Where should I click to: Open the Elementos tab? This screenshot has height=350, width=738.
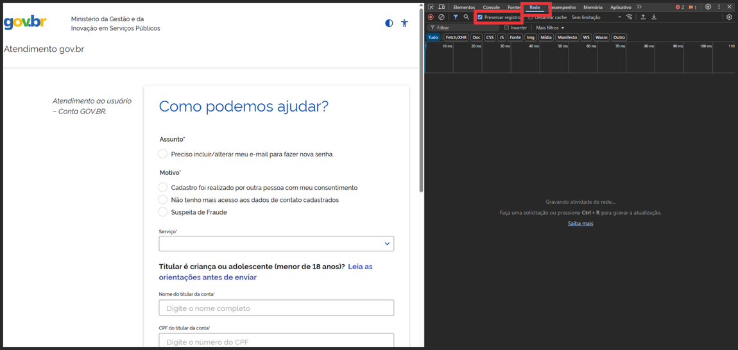464,7
